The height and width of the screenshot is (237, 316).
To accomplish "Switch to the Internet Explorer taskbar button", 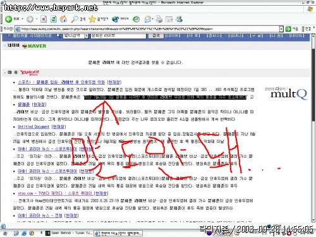I will coord(118,233).
